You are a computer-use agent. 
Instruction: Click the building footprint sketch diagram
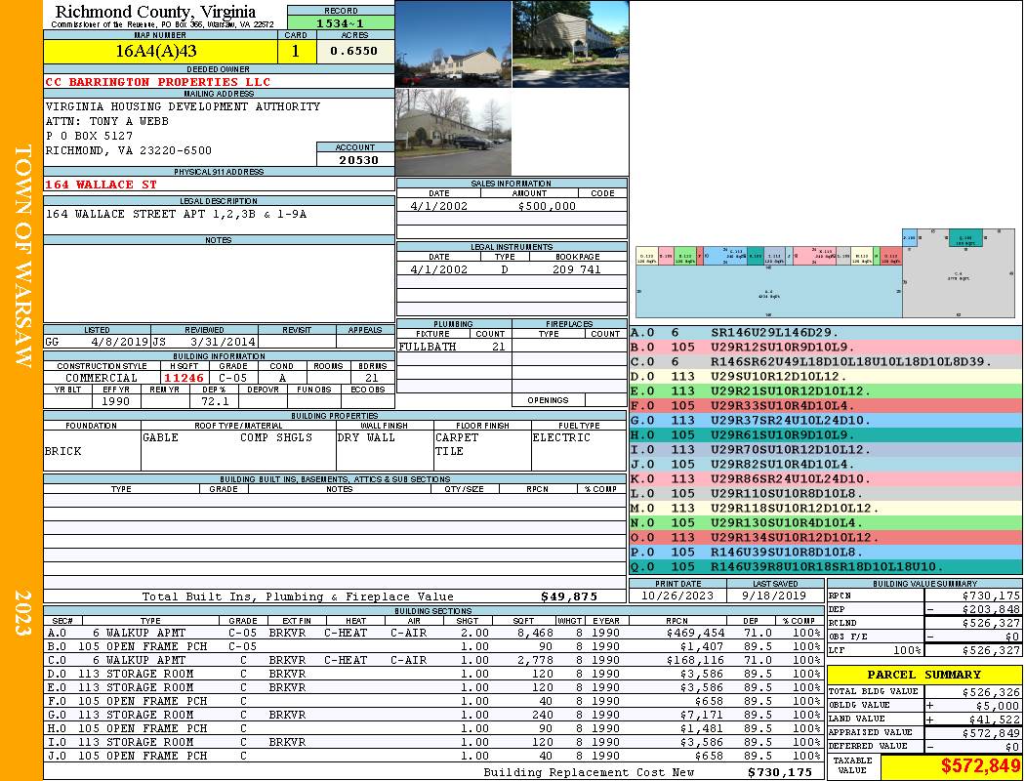pos(826,273)
